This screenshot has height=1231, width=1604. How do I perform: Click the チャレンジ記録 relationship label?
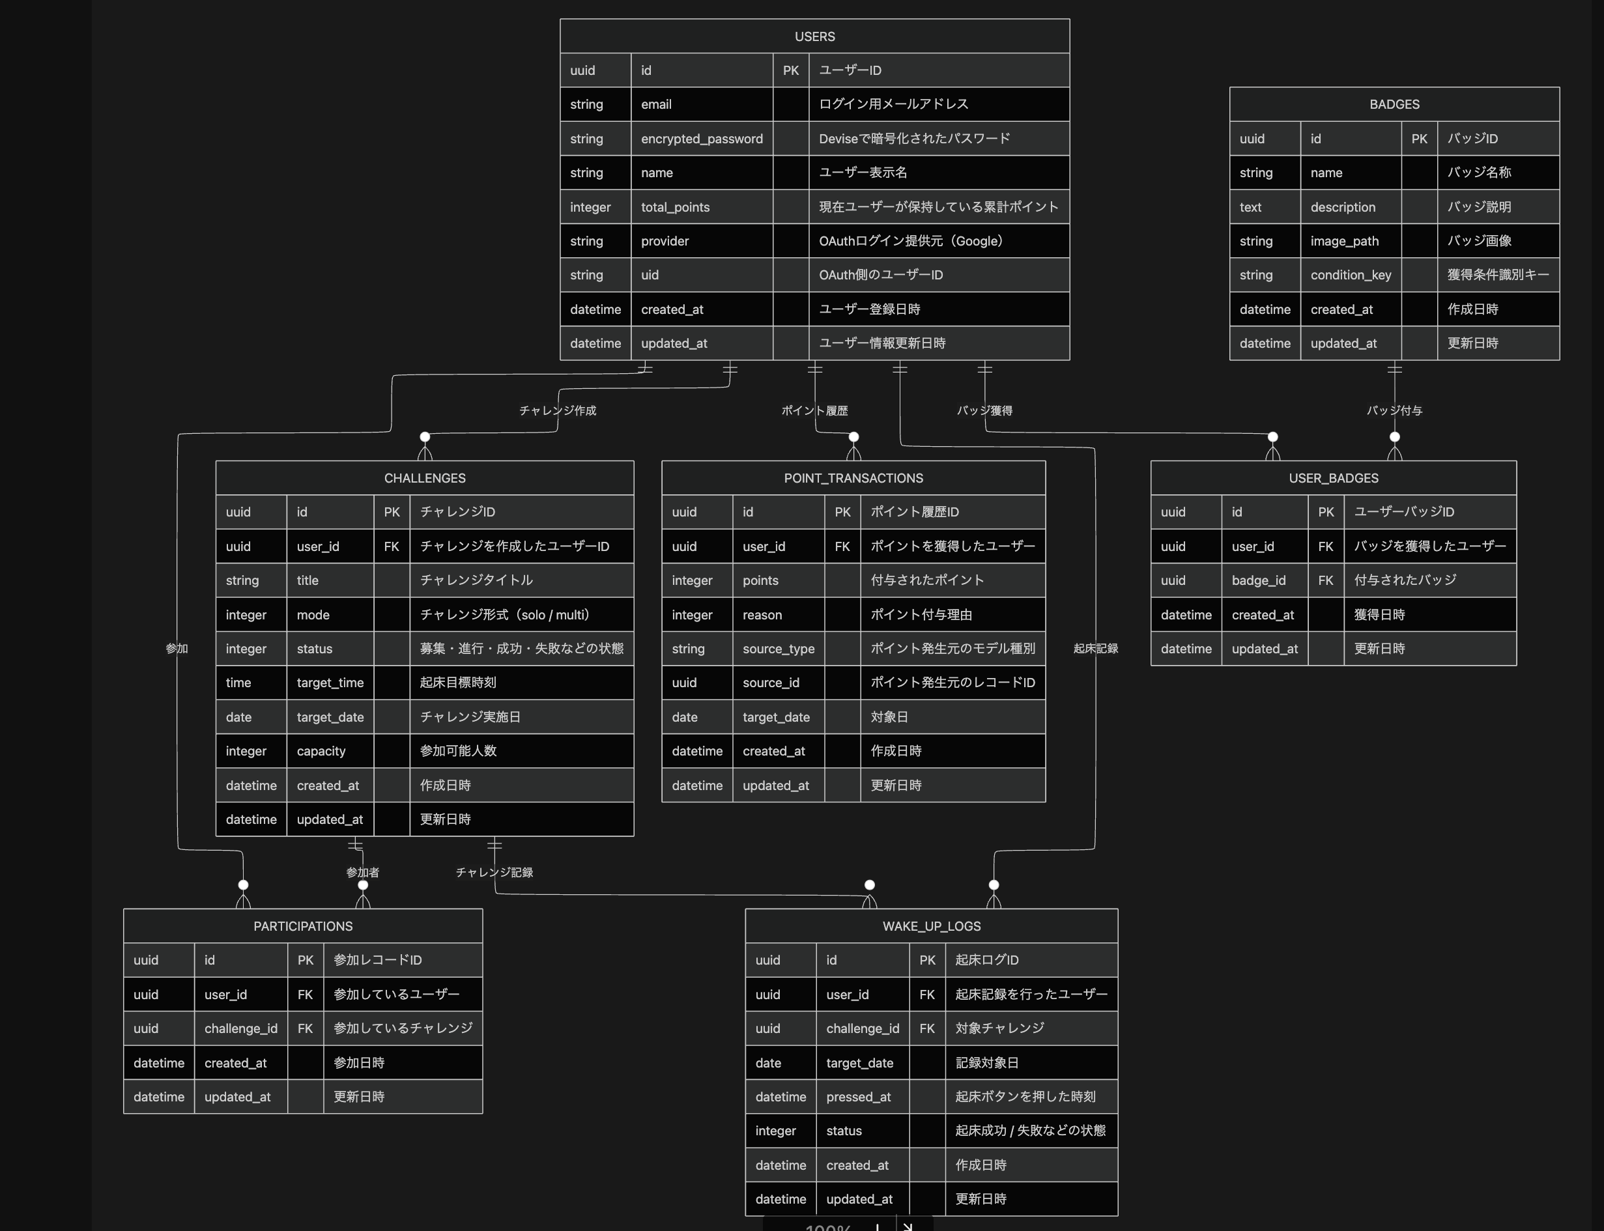click(x=494, y=872)
